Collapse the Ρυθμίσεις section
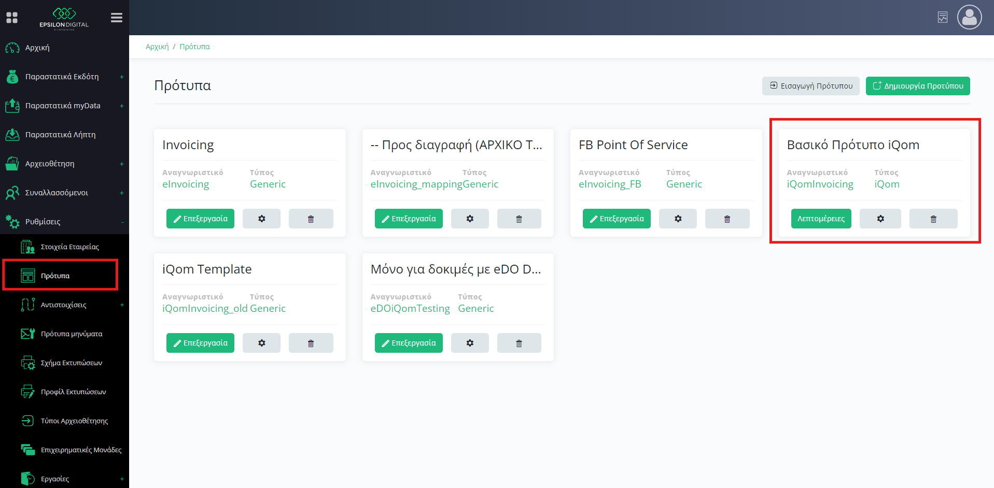This screenshot has width=994, height=488. pyautogui.click(x=122, y=222)
